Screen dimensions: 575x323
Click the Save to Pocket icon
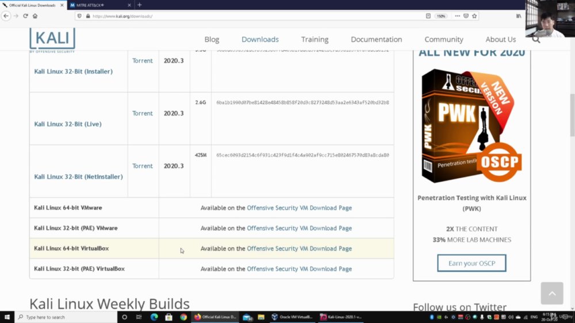pyautogui.click(x=466, y=16)
